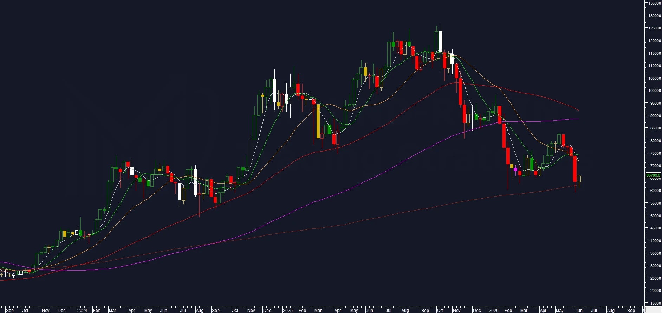Viewport: 662px width, 313px height.
Task: Click the green current price tag 65706.6
Action: point(654,175)
